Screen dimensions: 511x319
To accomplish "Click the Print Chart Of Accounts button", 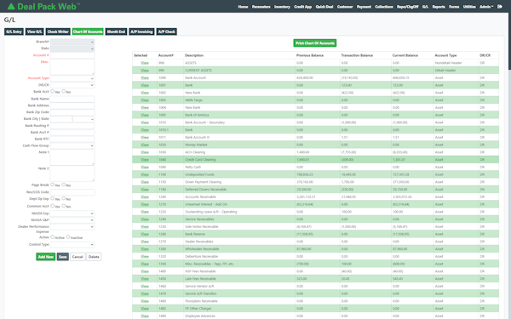I will (315, 43).
